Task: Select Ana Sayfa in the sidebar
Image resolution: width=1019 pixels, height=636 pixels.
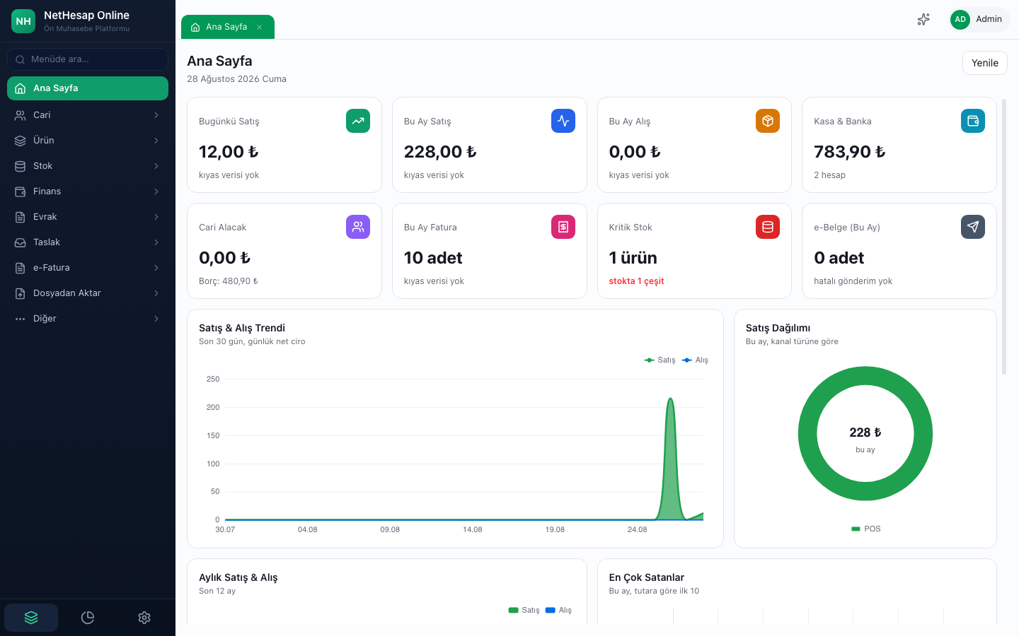Action: [x=88, y=88]
